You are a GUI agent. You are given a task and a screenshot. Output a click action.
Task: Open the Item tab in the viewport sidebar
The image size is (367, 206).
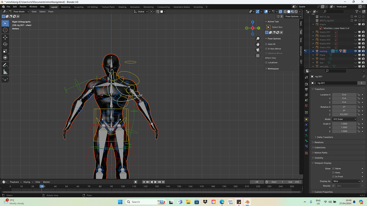pos(301,23)
